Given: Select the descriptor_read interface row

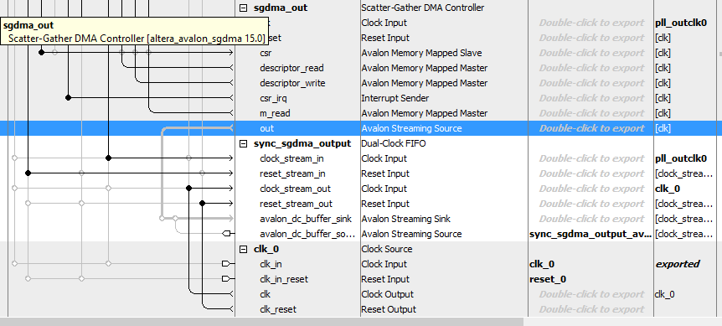Looking at the screenshot, I should tap(291, 68).
